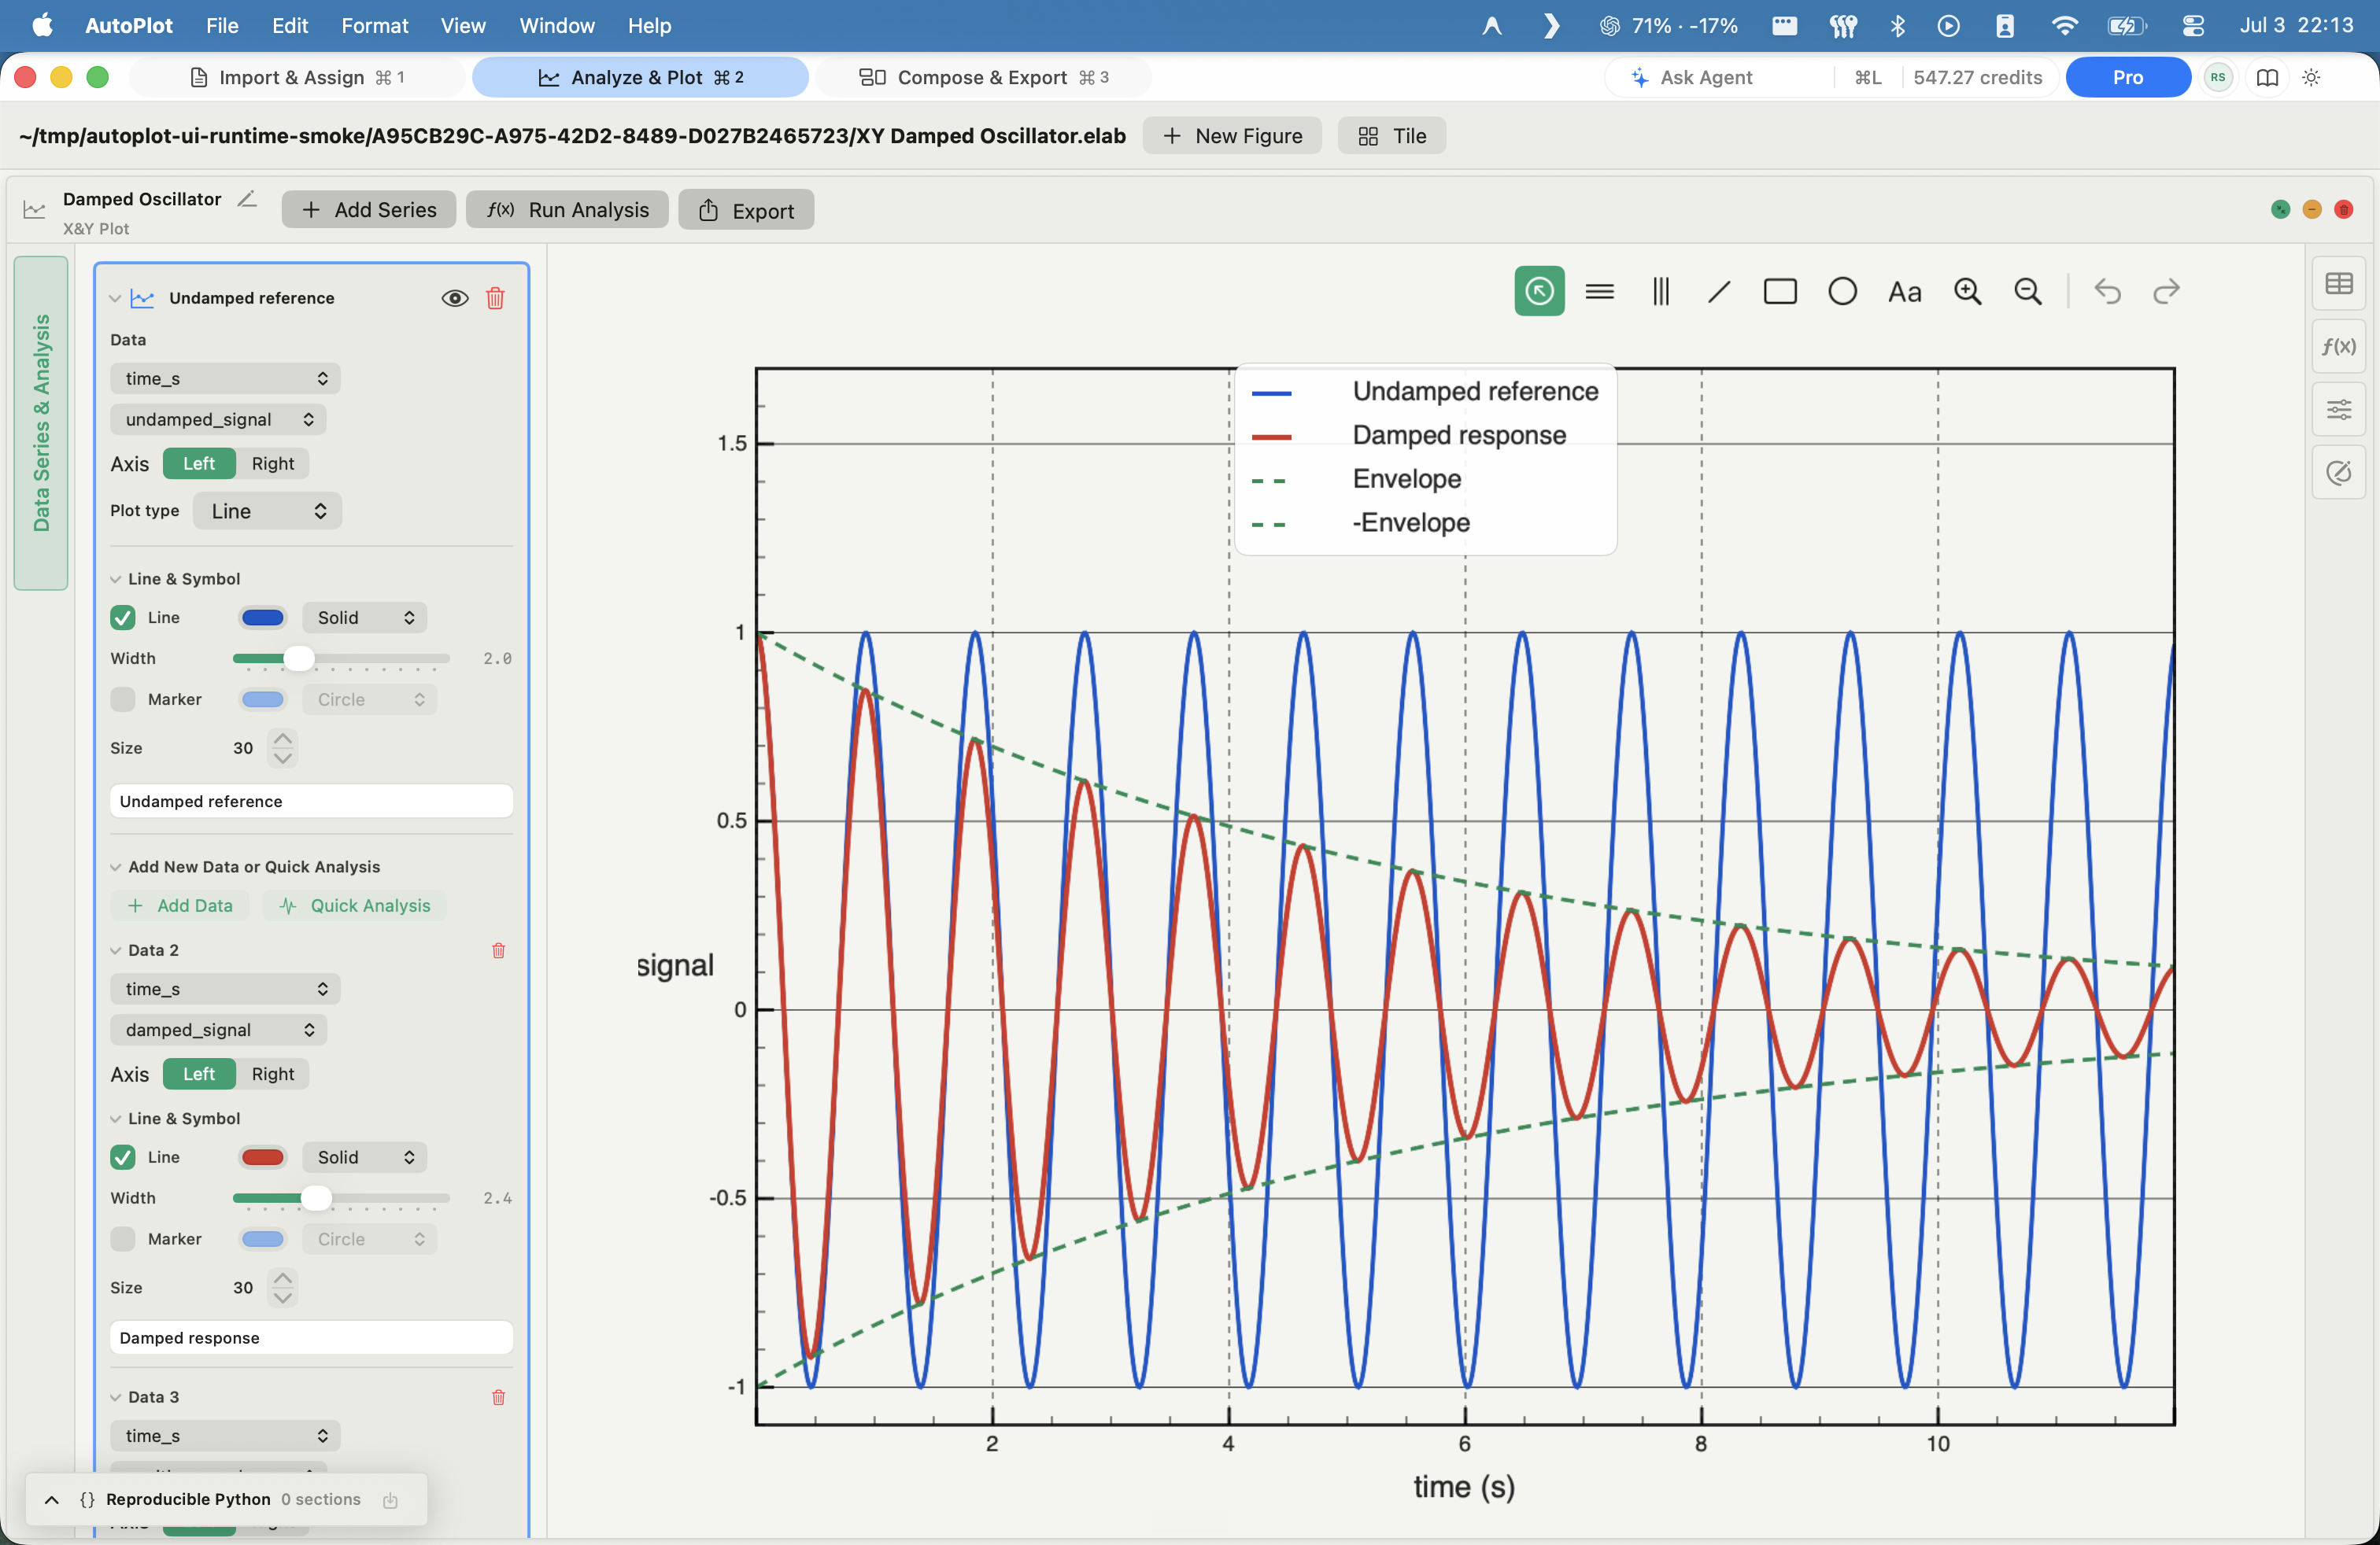Open the sliders settings side panel

(x=2339, y=409)
